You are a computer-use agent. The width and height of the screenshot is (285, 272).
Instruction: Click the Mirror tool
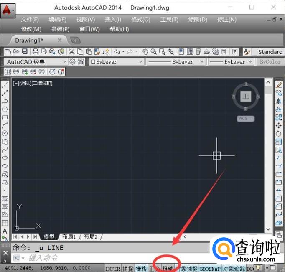point(278,101)
